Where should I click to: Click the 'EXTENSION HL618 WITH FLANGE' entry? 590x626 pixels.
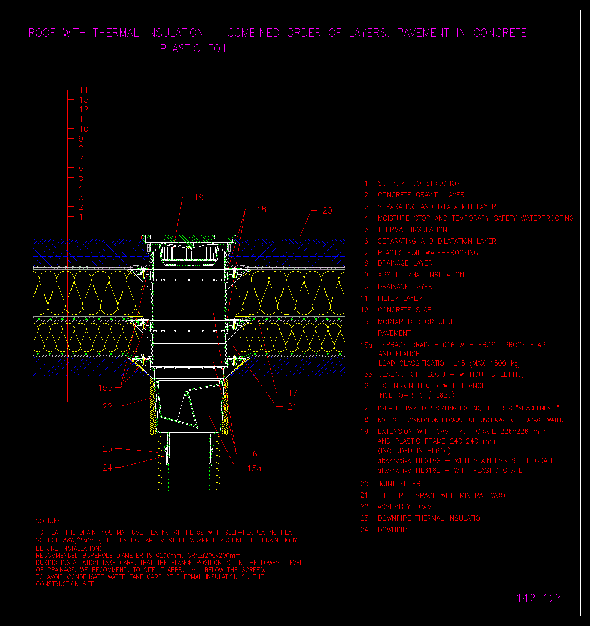pos(432,386)
